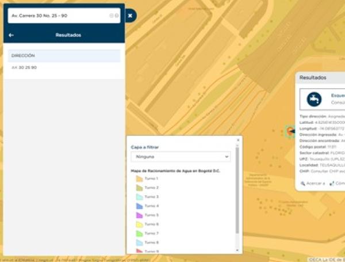Click the Consultar CHIP link
The height and width of the screenshot is (262, 345).
coord(328,172)
